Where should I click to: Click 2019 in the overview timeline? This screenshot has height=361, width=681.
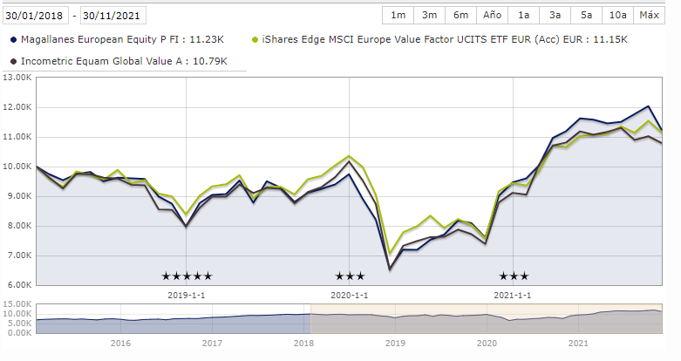point(395,344)
